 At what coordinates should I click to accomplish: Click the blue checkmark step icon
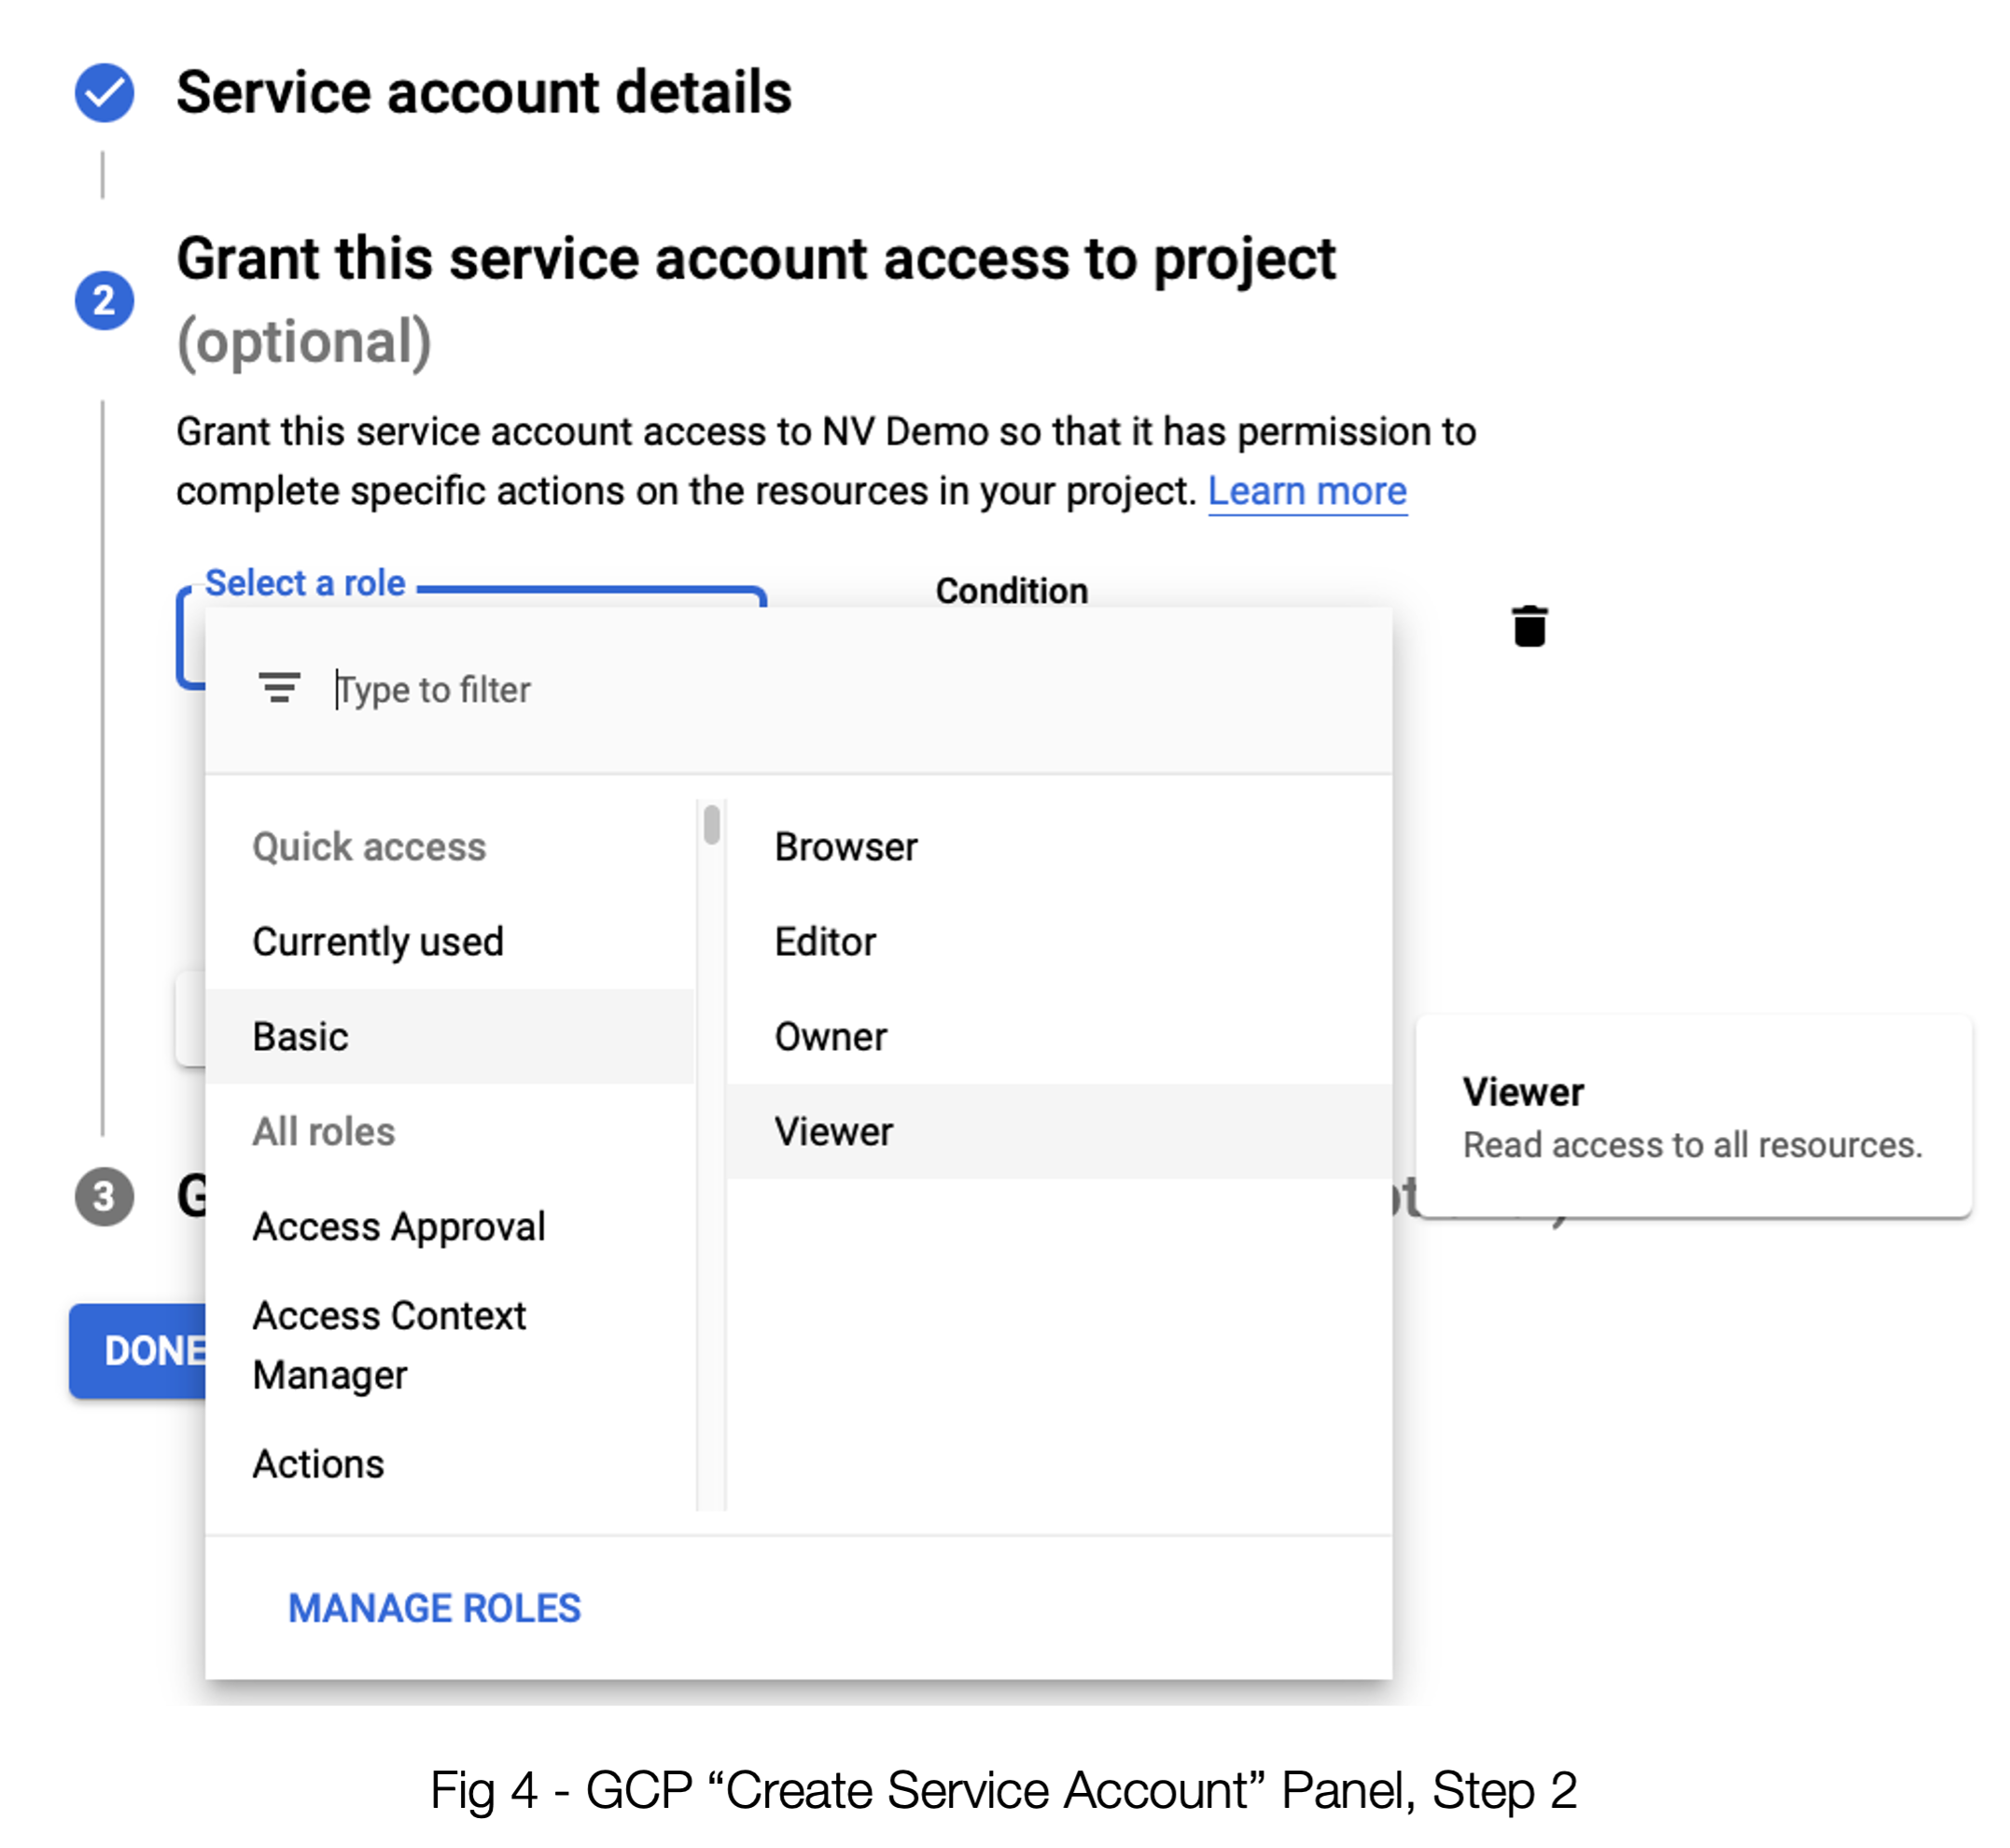[x=104, y=93]
